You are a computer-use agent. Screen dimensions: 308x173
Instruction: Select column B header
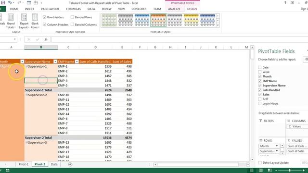41,47
